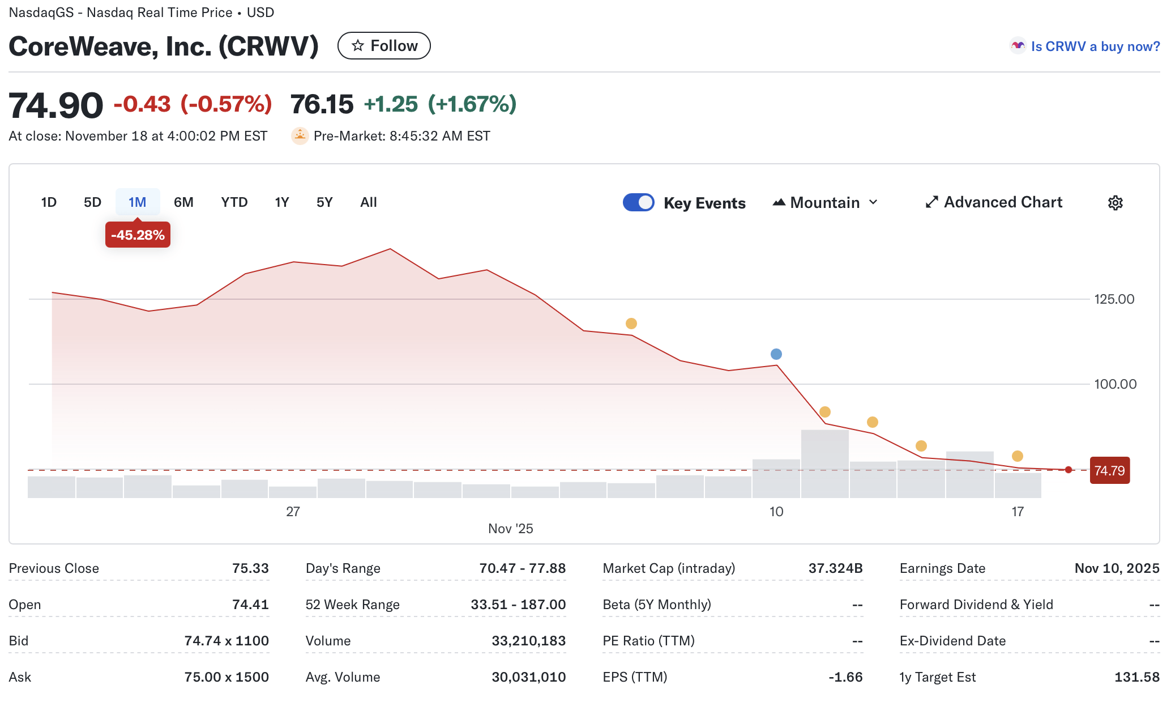The height and width of the screenshot is (706, 1171).
Task: Click the Follow button
Action: [x=384, y=45]
